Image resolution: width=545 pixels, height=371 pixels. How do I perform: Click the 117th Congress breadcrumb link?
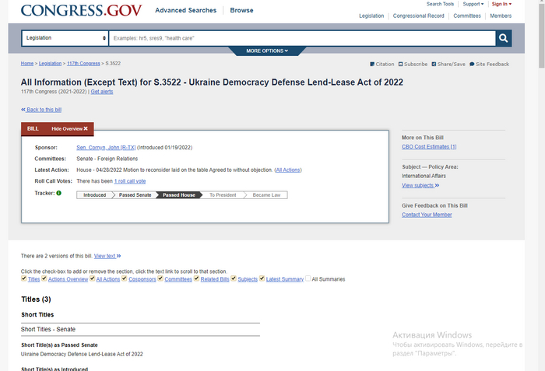[x=83, y=64]
